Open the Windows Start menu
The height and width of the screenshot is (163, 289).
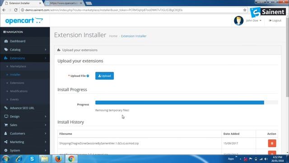6,159
